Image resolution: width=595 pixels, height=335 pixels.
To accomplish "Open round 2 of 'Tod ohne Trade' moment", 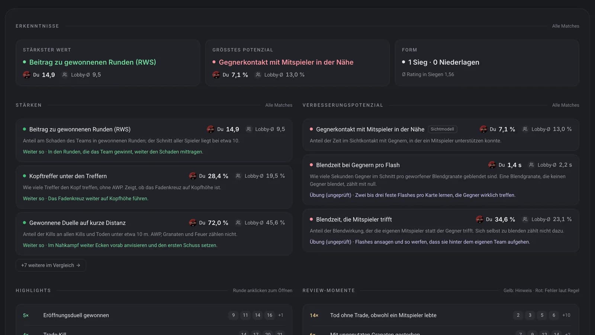I will pyautogui.click(x=518, y=315).
